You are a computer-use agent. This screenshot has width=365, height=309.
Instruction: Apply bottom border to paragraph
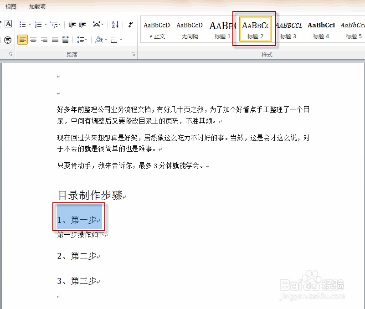(114, 40)
